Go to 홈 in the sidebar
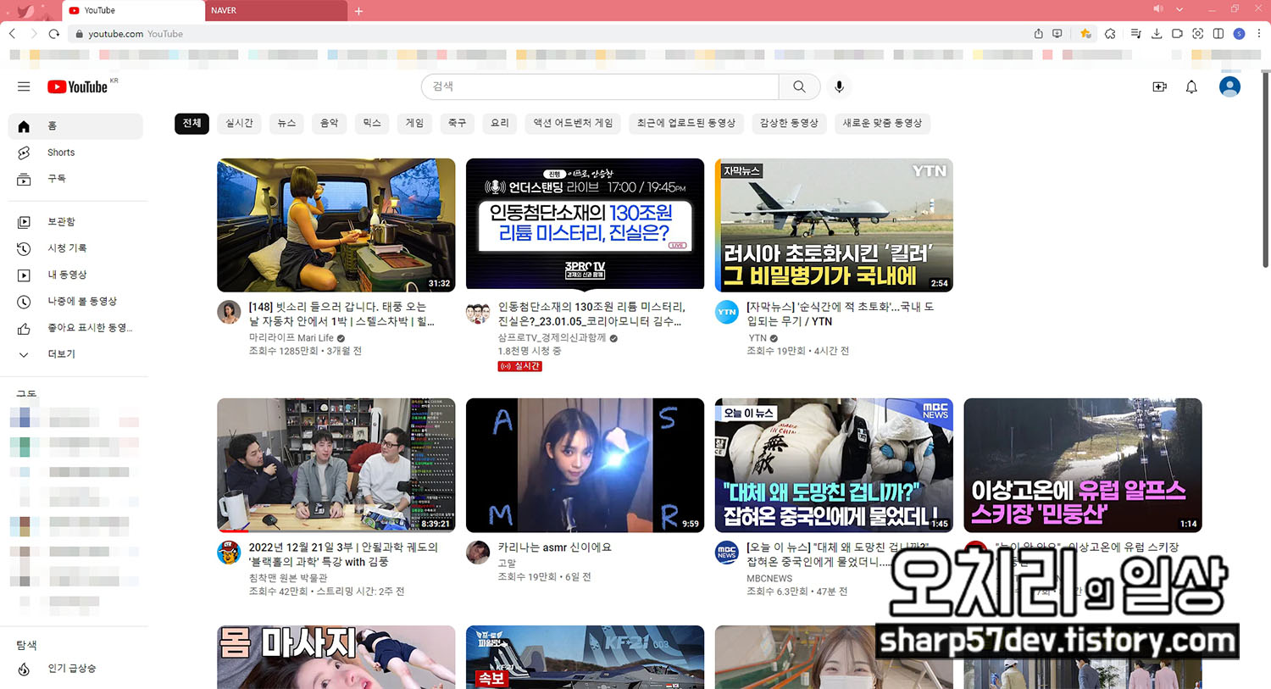This screenshot has width=1271, height=689. pos(75,126)
